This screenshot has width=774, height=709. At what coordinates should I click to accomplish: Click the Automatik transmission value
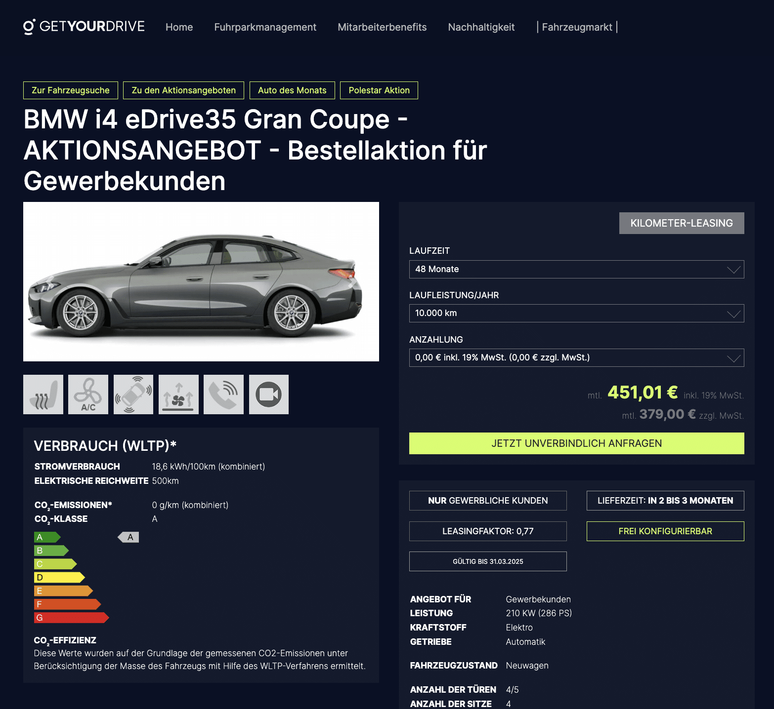click(525, 642)
